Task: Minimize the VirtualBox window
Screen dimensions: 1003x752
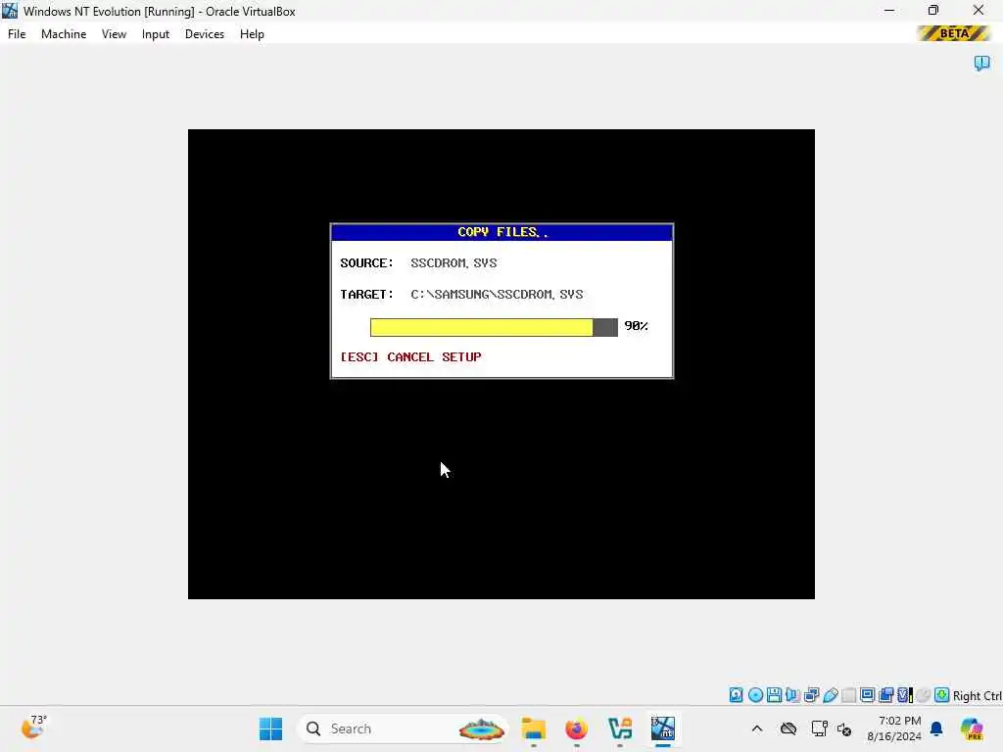Action: tap(889, 10)
